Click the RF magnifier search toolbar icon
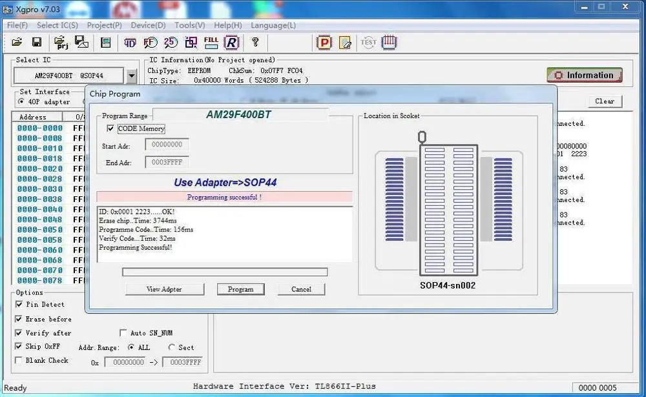 click(151, 43)
